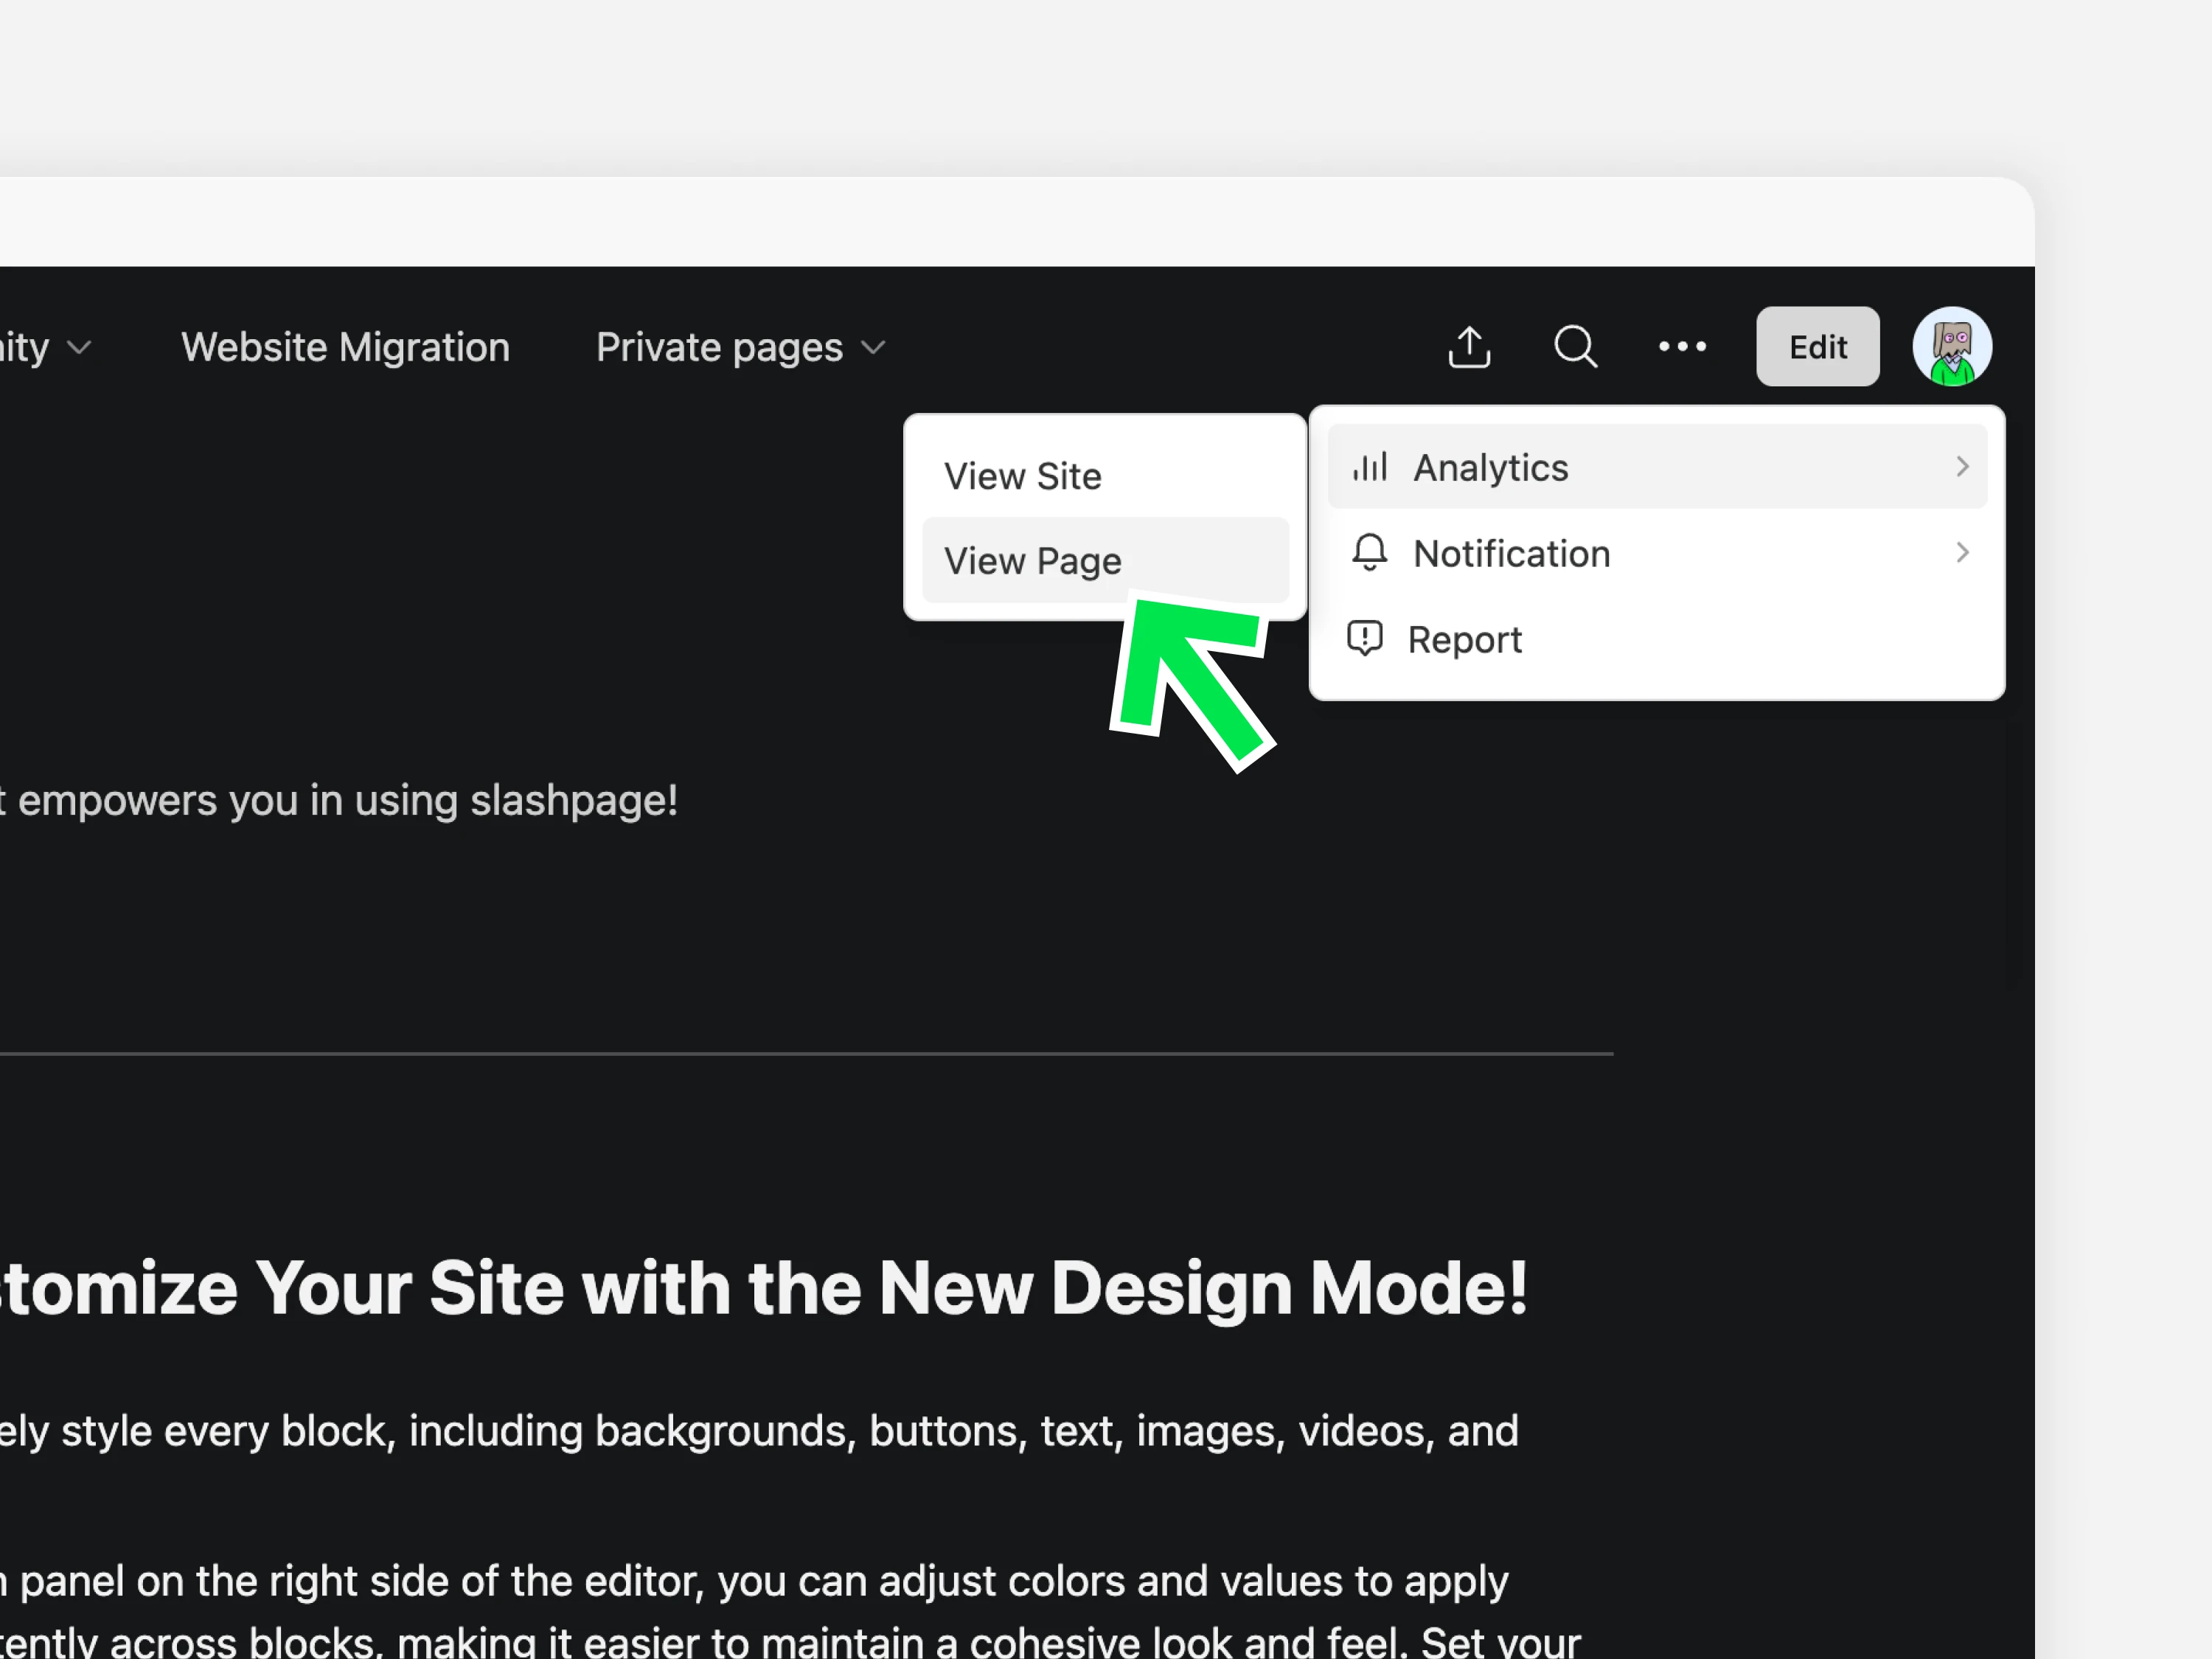Click the three-dot more options icon
This screenshot has height=1659, width=2212.
pyautogui.click(x=1682, y=347)
